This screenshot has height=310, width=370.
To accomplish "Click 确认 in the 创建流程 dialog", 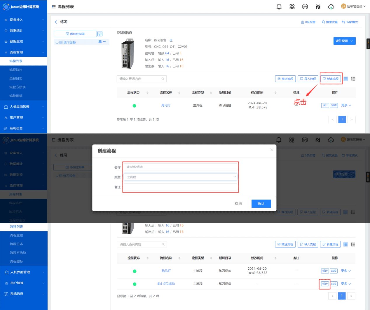I will [261, 204].
